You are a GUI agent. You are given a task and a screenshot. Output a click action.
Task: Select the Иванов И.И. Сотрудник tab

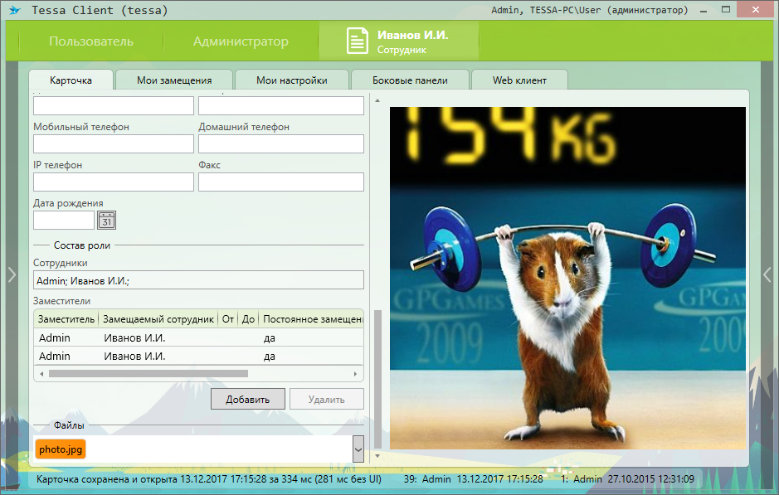point(399,41)
